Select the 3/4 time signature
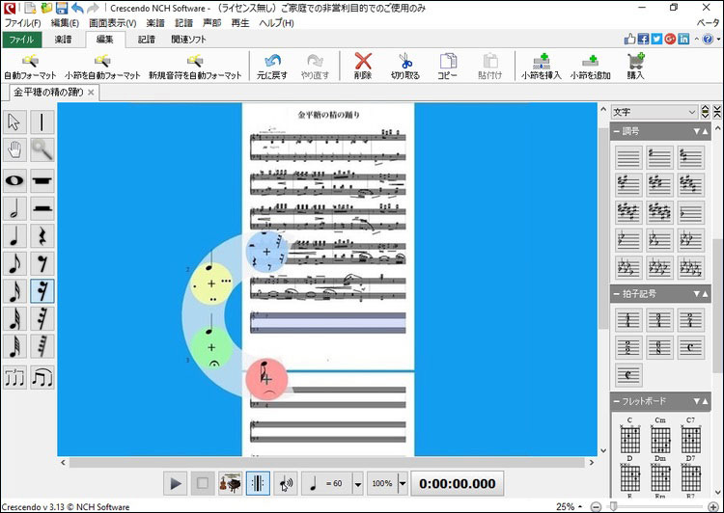This screenshot has width=724, height=513. 659,320
